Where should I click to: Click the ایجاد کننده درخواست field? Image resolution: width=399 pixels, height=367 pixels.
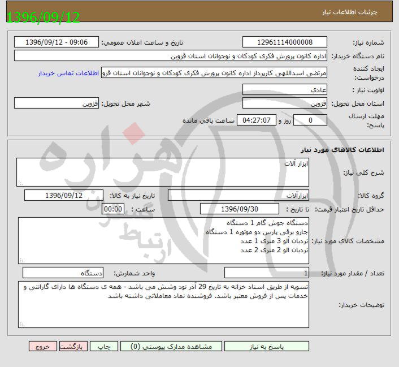coord(214,73)
